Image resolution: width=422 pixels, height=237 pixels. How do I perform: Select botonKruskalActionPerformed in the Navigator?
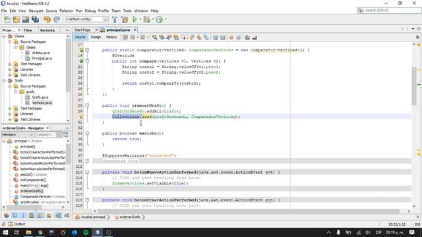pyautogui.click(x=42, y=163)
